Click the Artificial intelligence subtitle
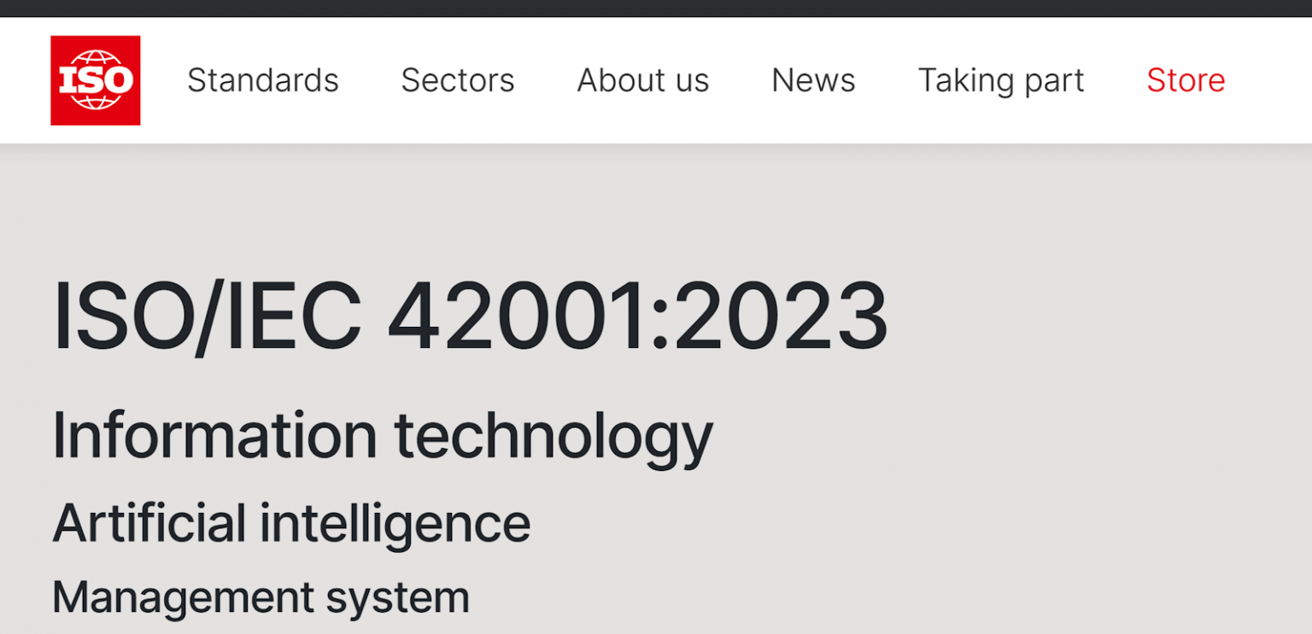The image size is (1312, 634). 290,521
